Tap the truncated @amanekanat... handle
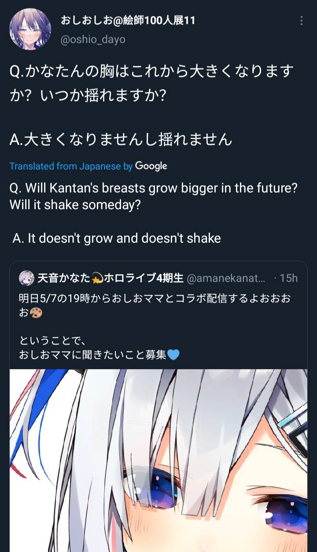317x552 pixels. click(x=226, y=278)
